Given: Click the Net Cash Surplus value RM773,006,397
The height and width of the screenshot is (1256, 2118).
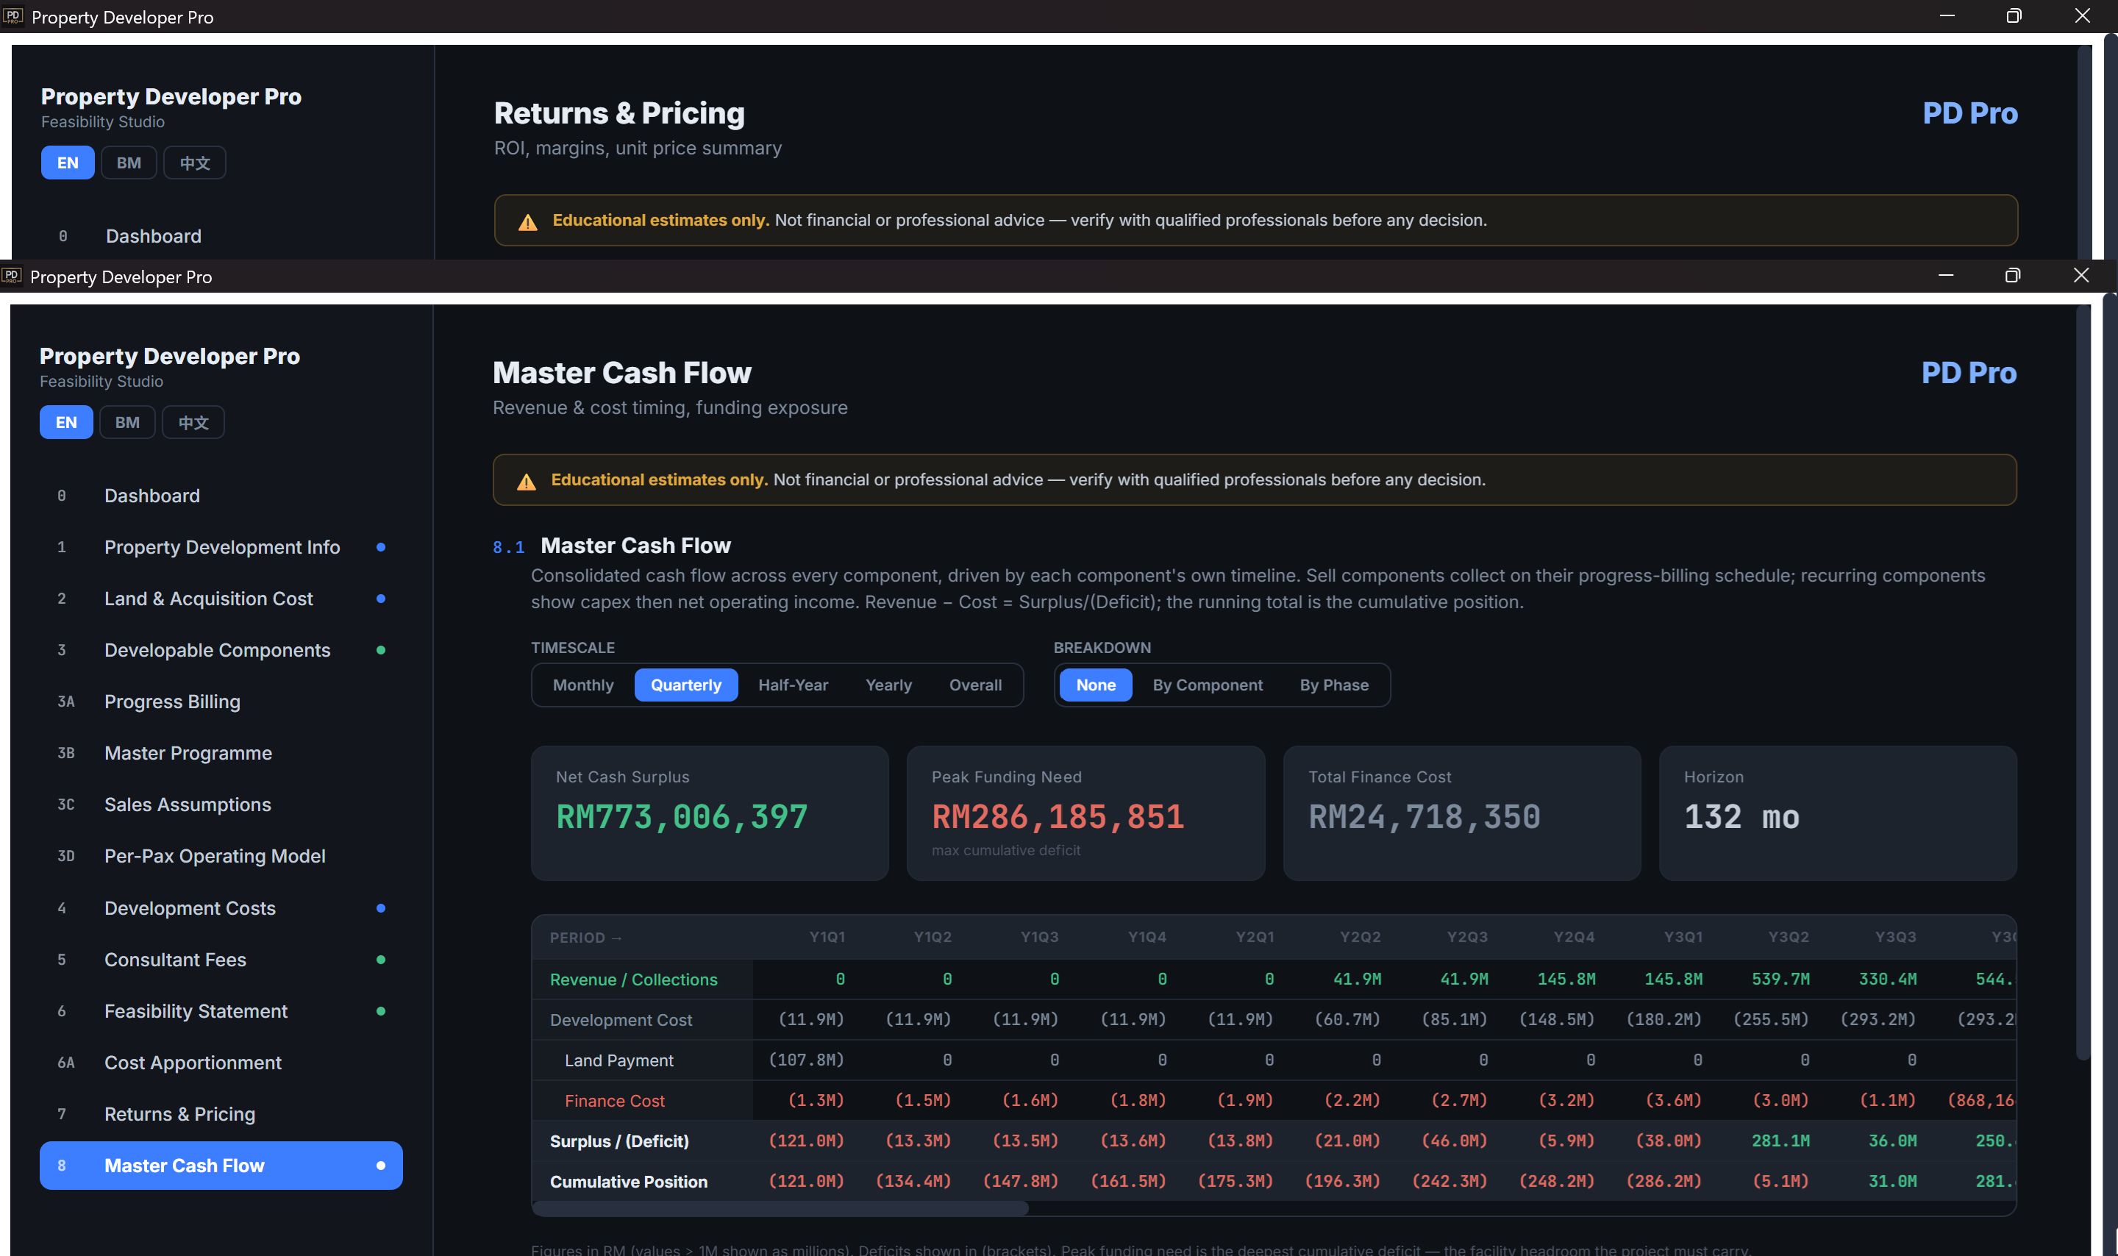Looking at the screenshot, I should click(682, 818).
